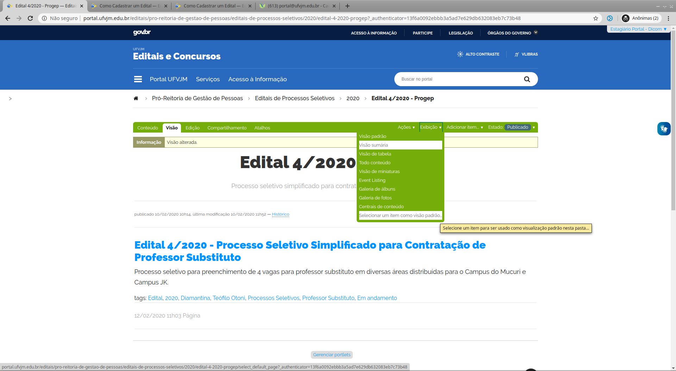Click the home breadcrumb icon

click(136, 98)
